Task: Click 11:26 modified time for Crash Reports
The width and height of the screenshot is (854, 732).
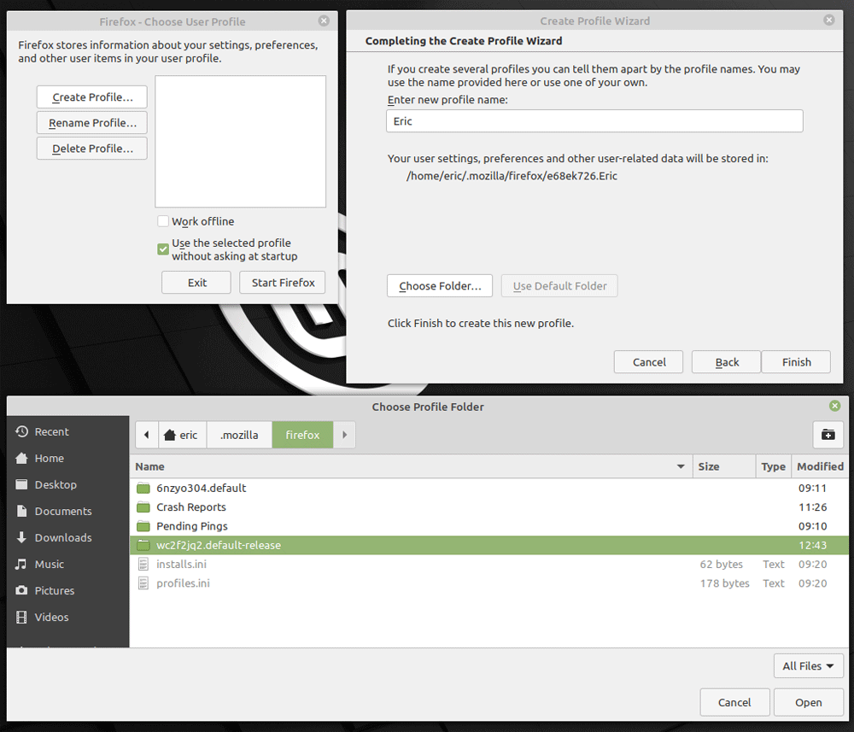Action: [812, 507]
